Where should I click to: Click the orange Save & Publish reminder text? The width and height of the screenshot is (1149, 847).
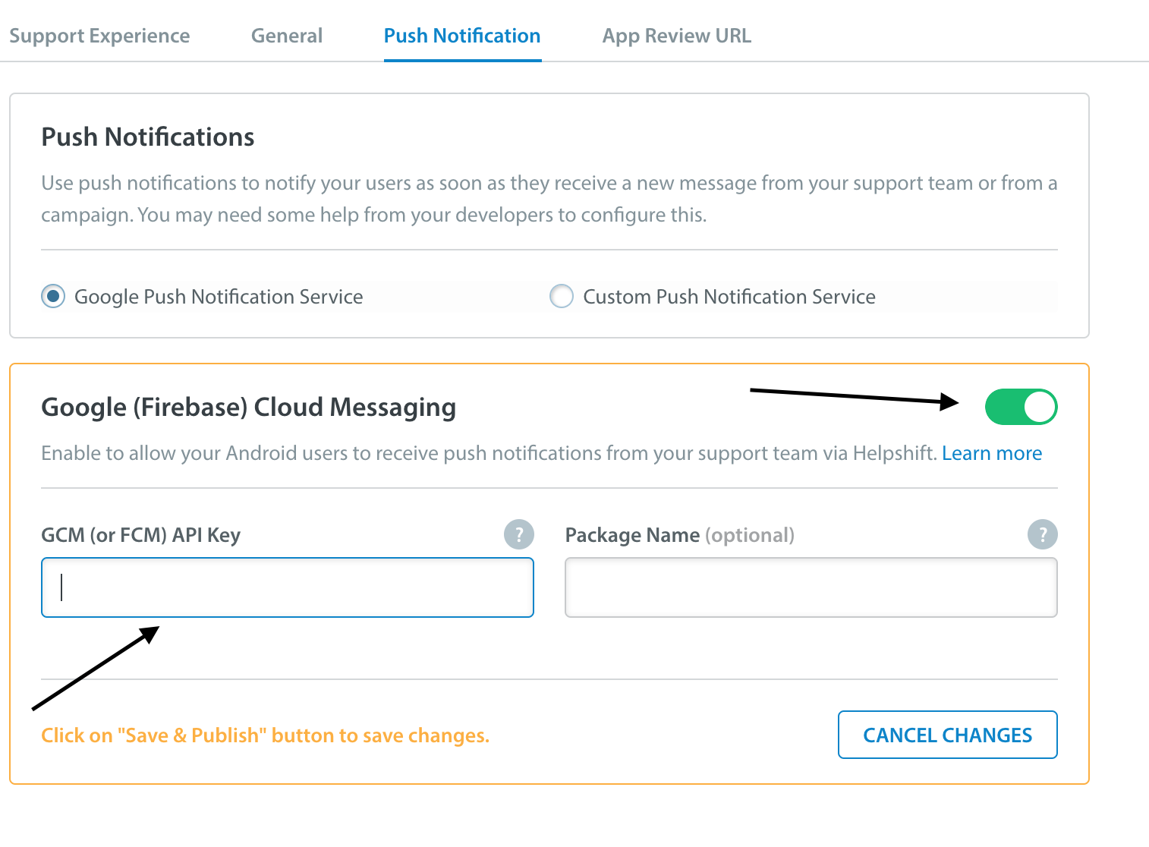265,735
